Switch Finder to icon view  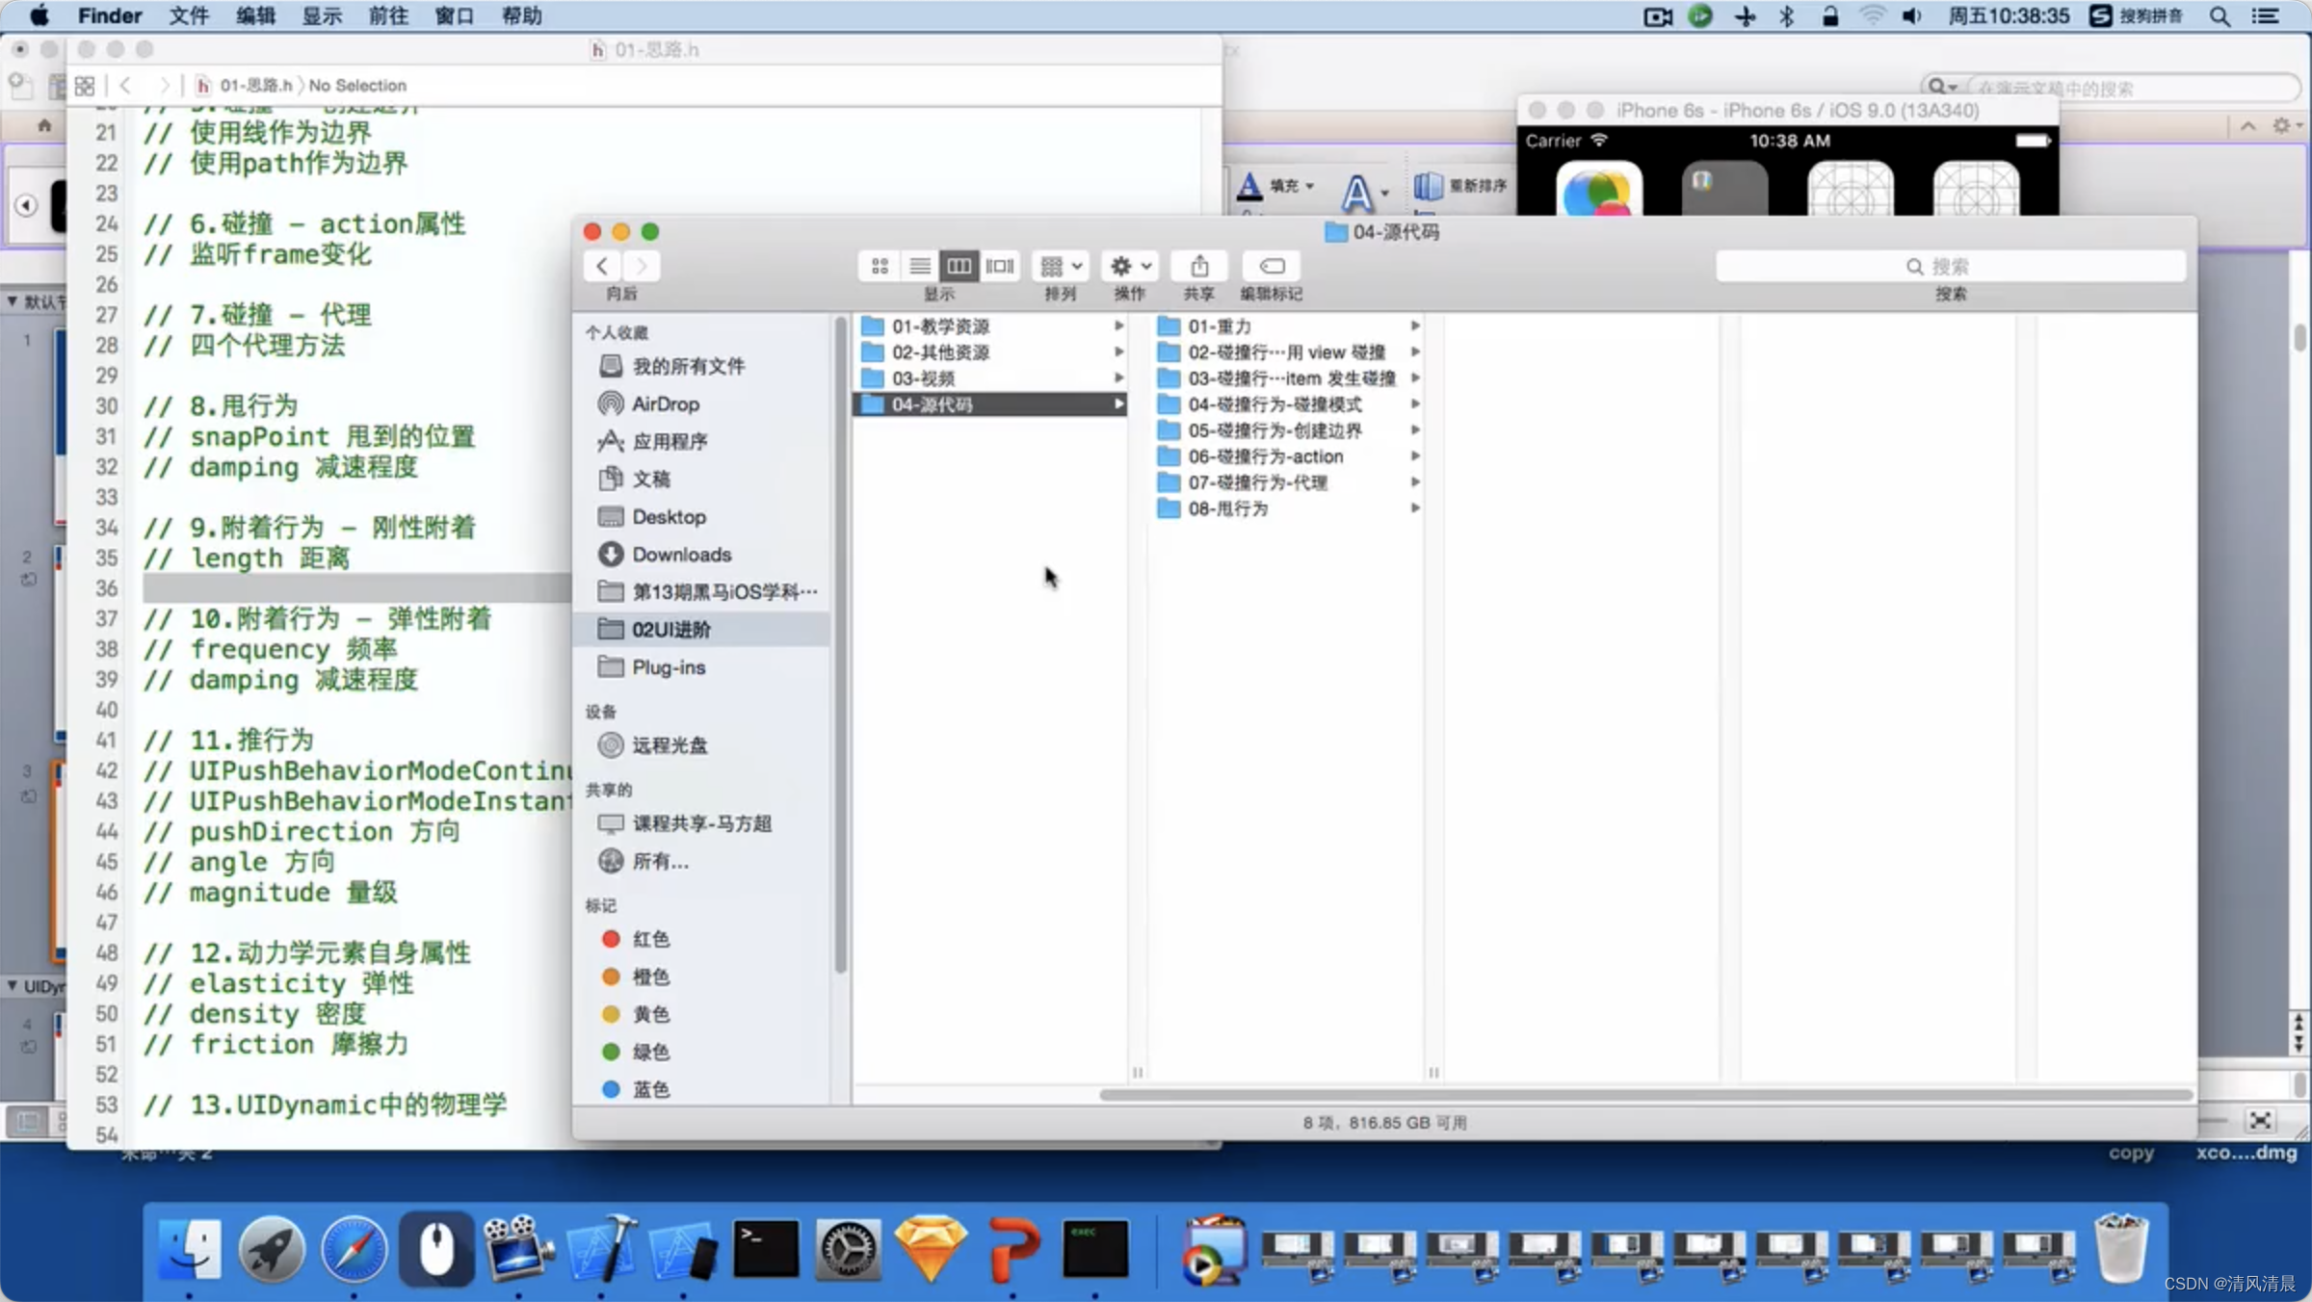point(880,266)
